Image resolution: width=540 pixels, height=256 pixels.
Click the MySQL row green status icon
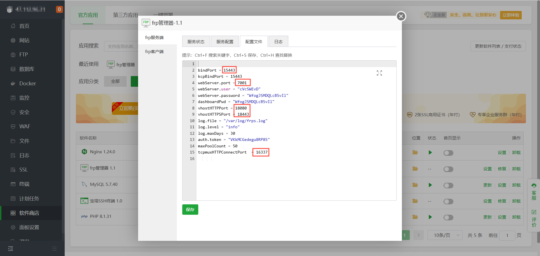point(430,185)
